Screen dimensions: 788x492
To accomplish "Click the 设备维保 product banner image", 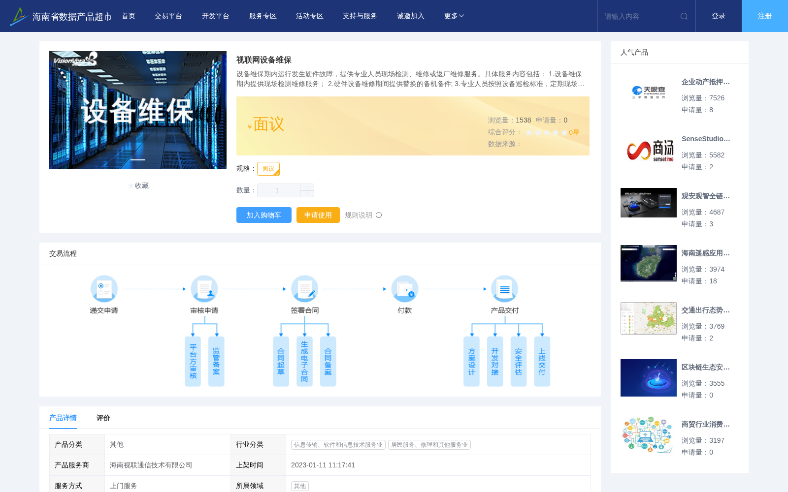I will (x=138, y=110).
